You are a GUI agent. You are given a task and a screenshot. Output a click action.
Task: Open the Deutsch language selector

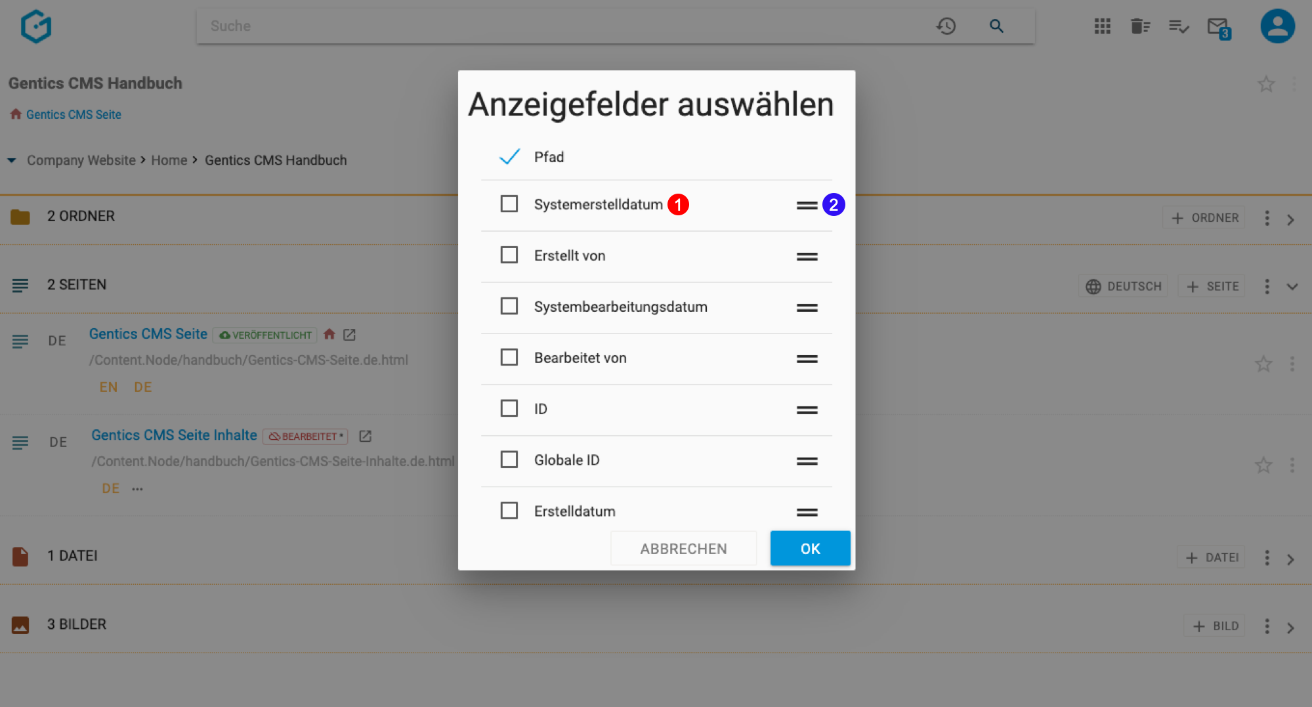pos(1123,286)
